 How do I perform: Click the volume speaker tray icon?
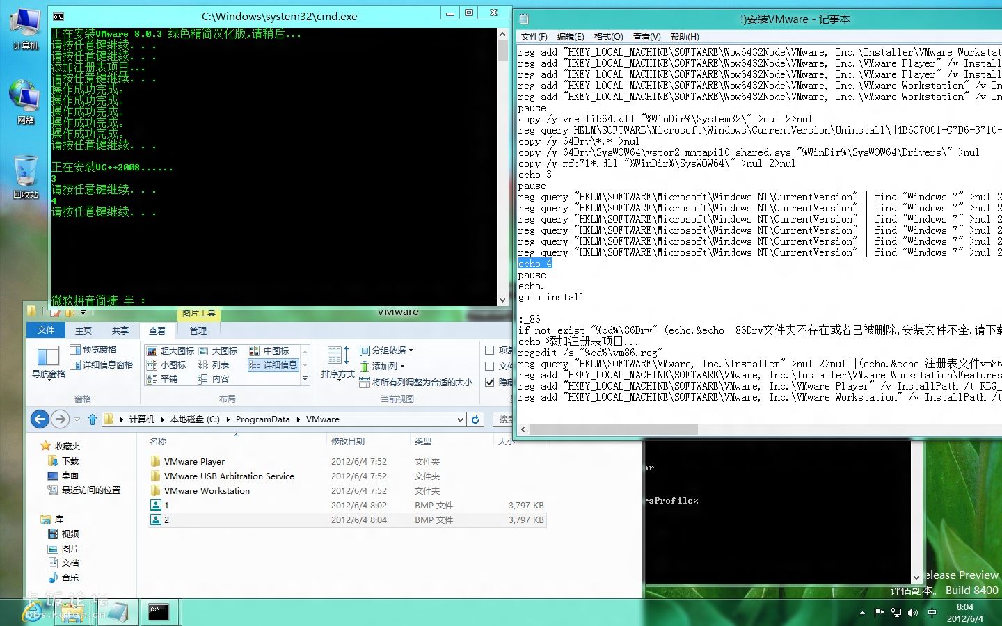(913, 613)
